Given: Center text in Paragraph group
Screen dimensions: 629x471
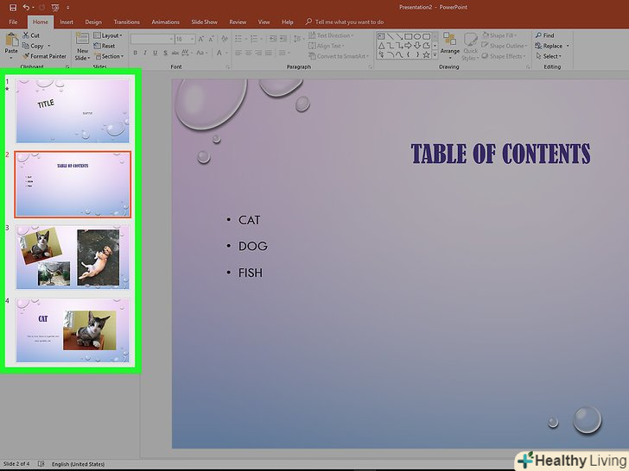Looking at the screenshot, I should pyautogui.click(x=248, y=53).
